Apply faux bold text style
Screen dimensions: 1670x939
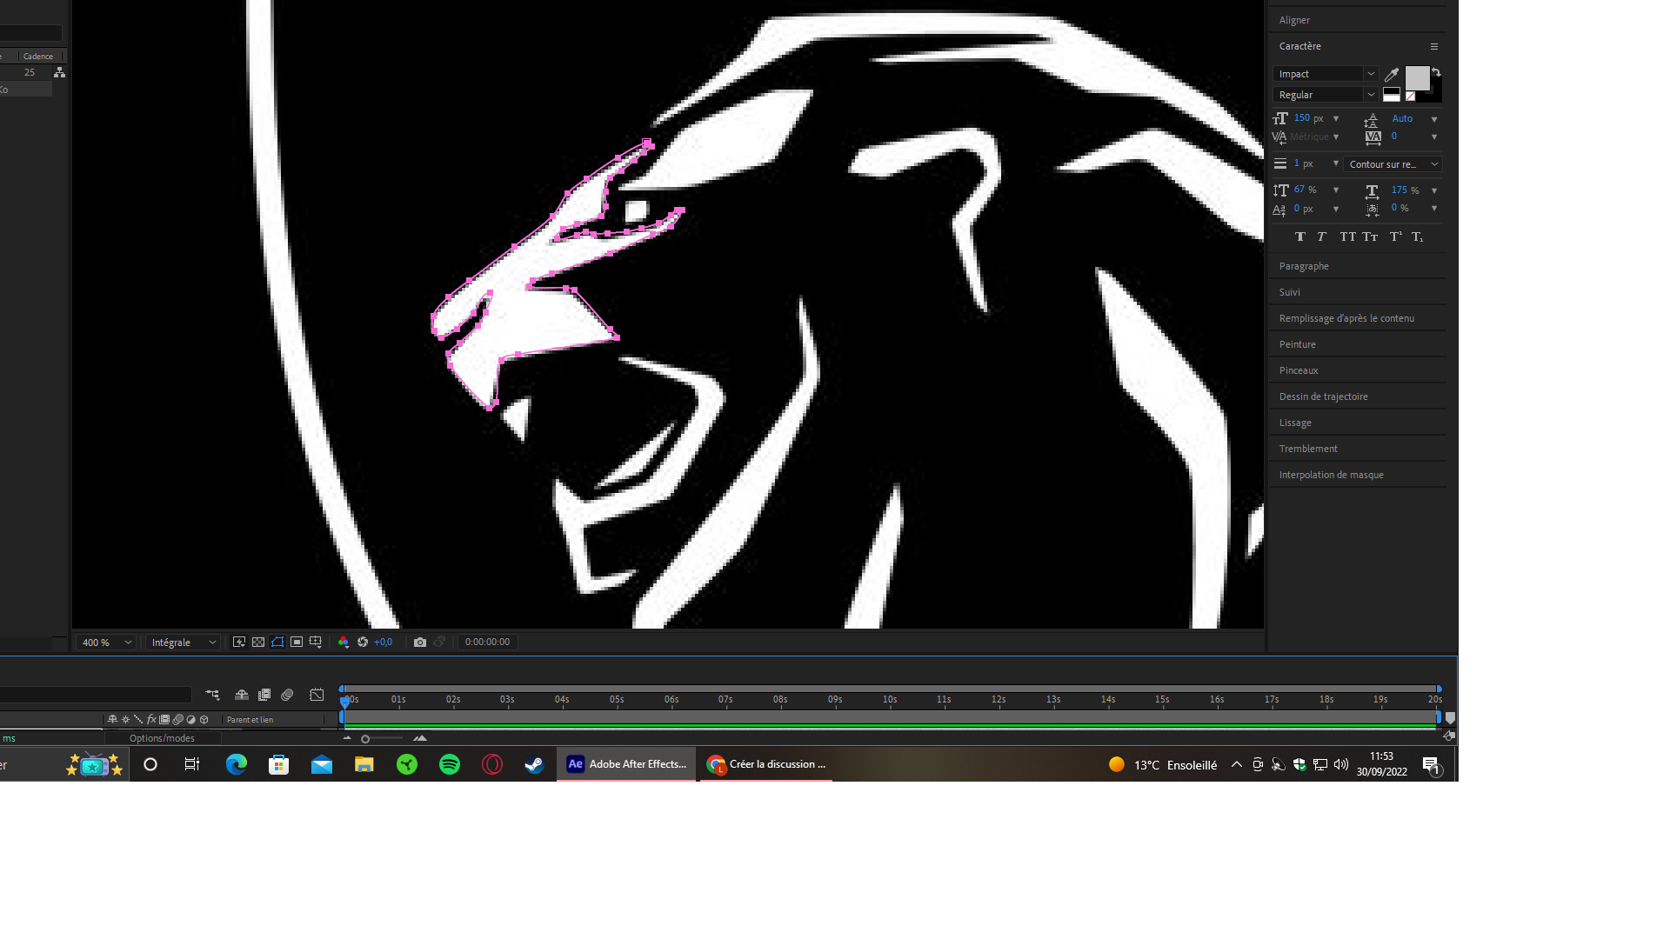[1300, 236]
